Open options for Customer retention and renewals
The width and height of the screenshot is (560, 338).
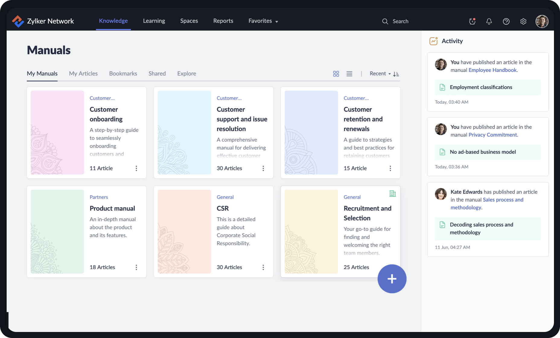click(390, 168)
